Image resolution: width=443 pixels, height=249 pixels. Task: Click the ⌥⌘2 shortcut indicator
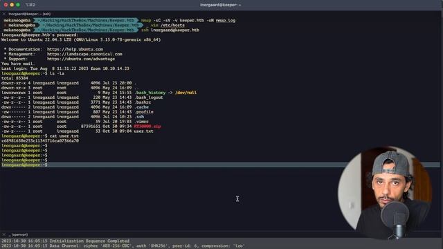click(x=30, y=5)
